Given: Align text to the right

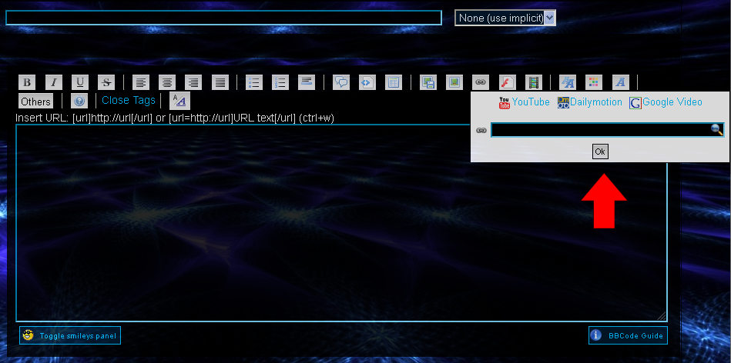Looking at the screenshot, I should (x=193, y=83).
